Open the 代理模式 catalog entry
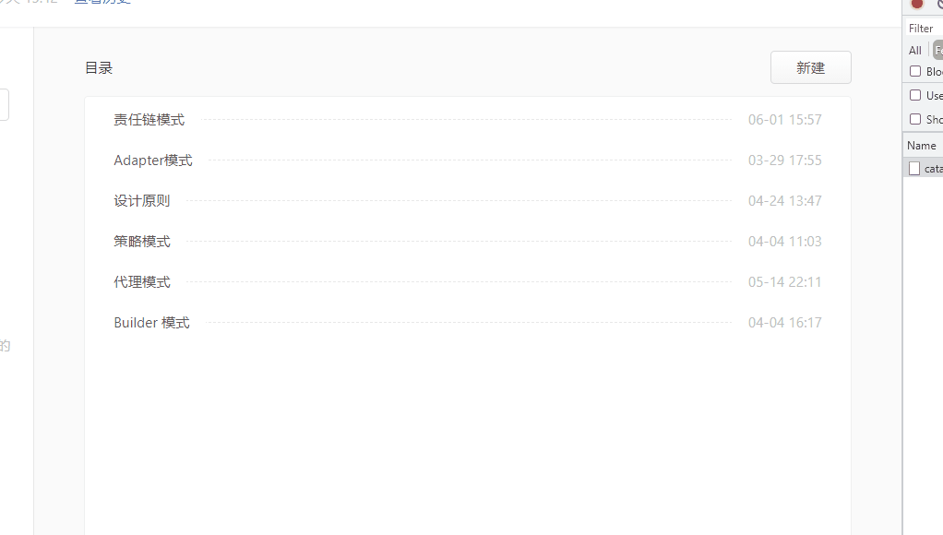This screenshot has height=535, width=943. tap(142, 282)
